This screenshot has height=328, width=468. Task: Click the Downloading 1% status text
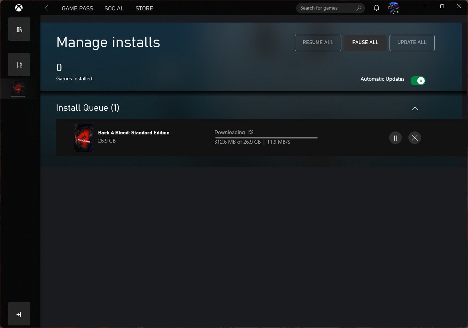click(234, 132)
